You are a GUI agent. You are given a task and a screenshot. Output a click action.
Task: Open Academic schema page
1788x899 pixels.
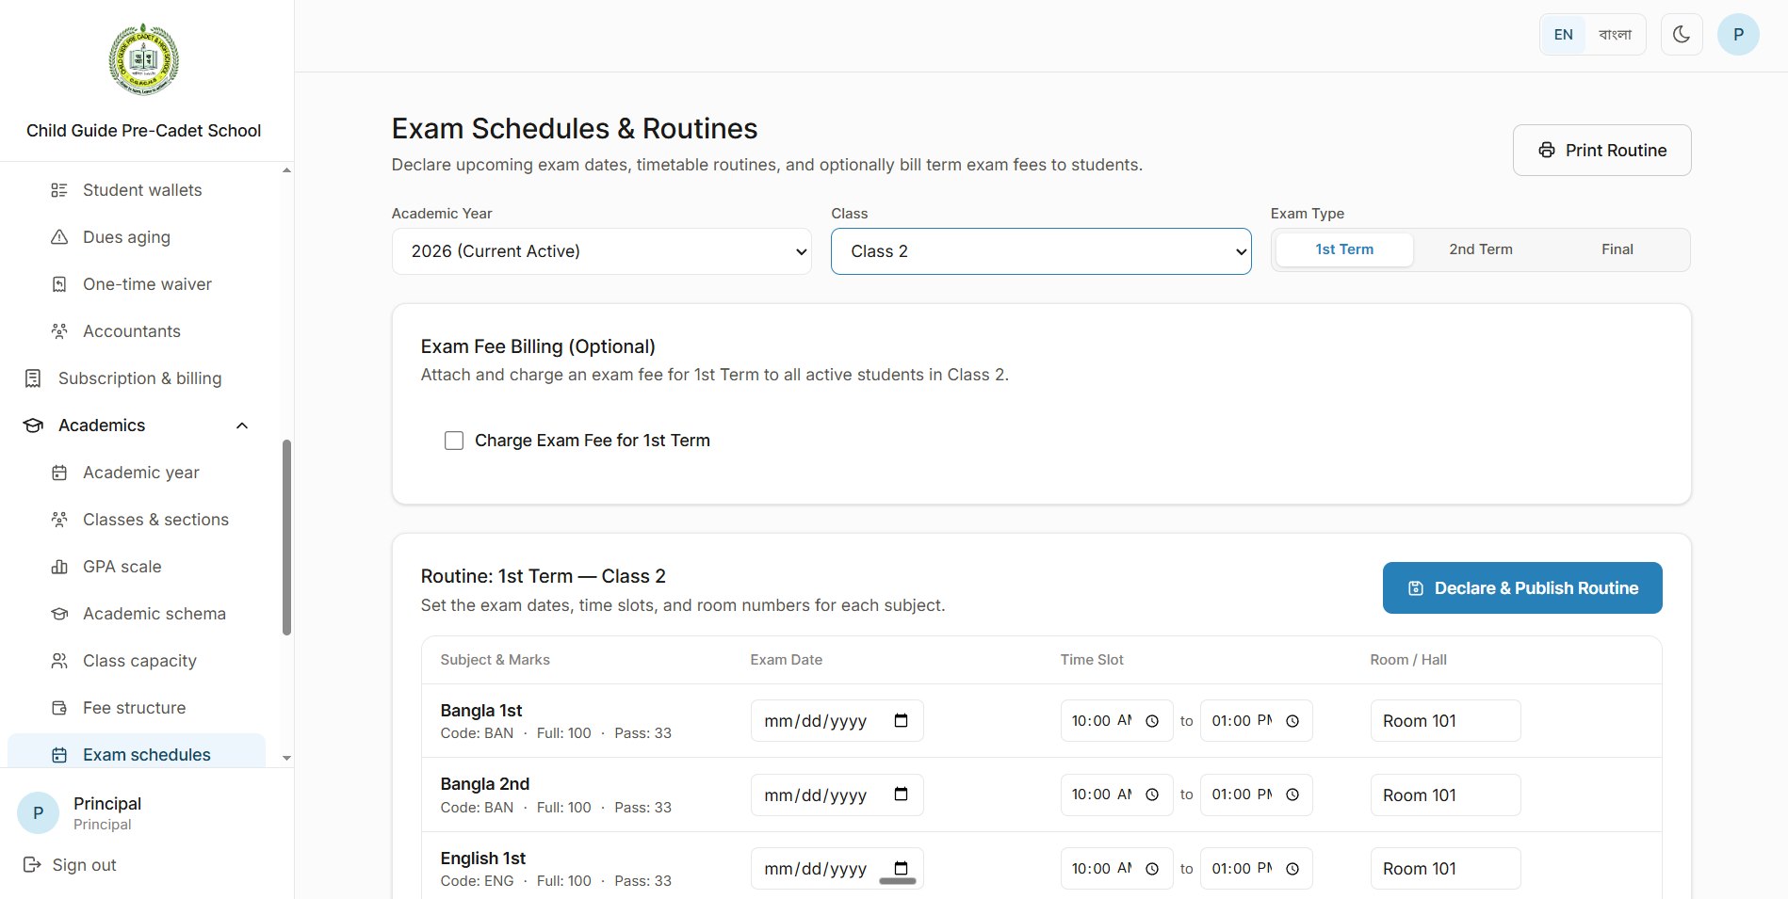[x=138, y=614]
